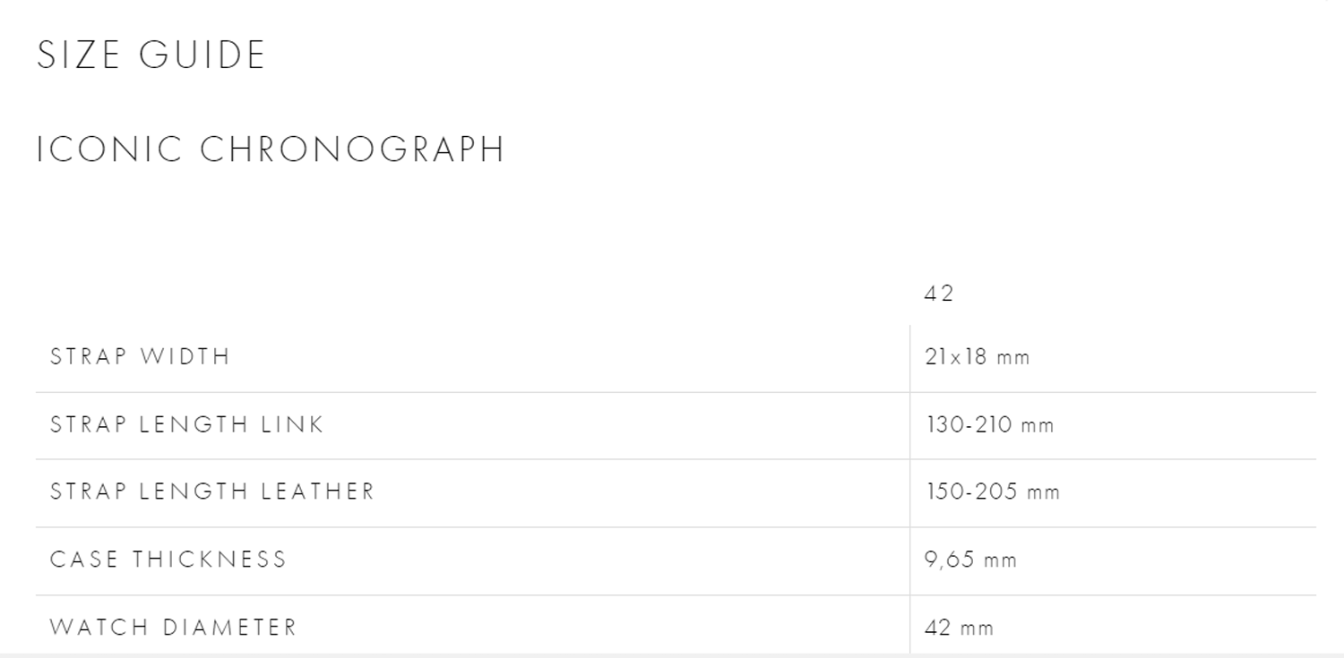Click the word GUIDE in the heading
Viewport: 1344px width, 658px height.
tap(202, 56)
